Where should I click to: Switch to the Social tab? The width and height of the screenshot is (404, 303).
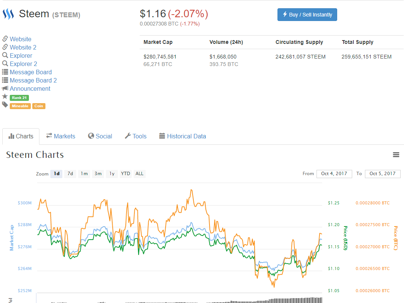pyautogui.click(x=100, y=136)
